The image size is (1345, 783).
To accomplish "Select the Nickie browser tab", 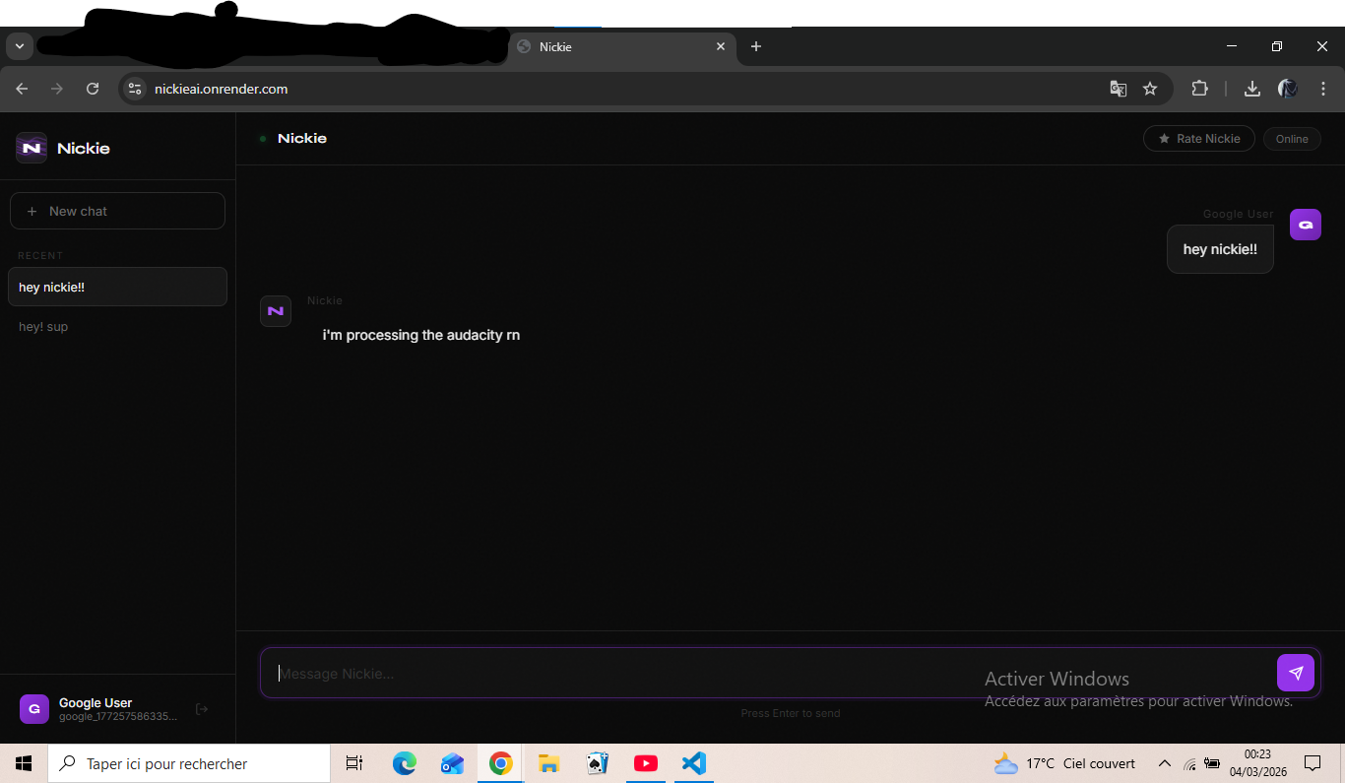I will (x=610, y=46).
